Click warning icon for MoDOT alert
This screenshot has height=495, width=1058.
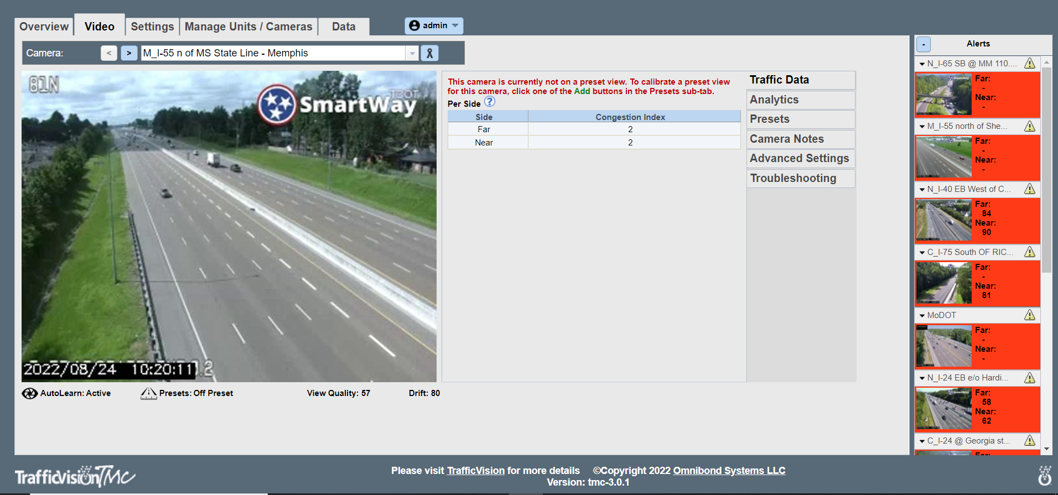point(1030,315)
